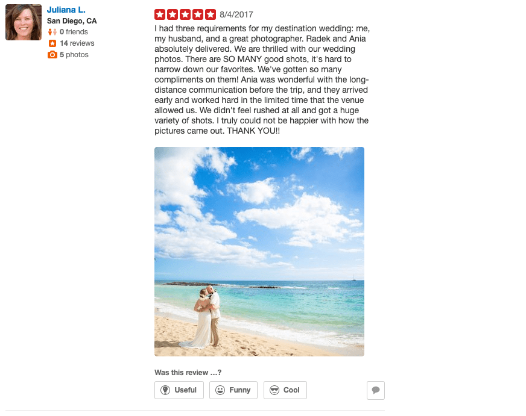526x416 pixels.
Task: Select the 14 reviews count text
Action: coord(77,43)
